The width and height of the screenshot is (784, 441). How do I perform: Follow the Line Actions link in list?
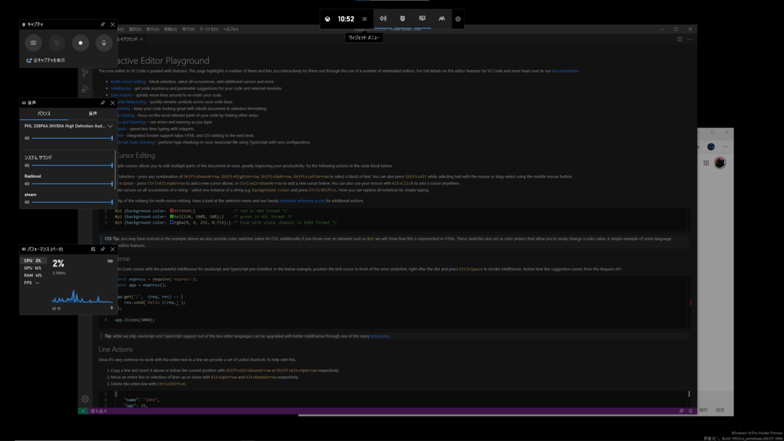(122, 95)
